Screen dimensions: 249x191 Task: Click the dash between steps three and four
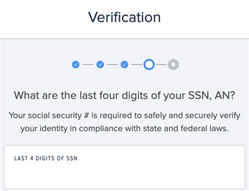(x=137, y=64)
